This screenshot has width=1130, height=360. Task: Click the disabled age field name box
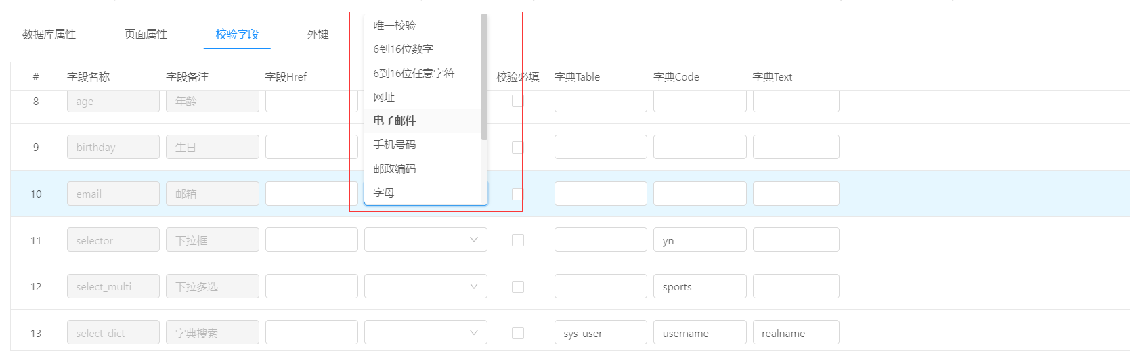(113, 101)
